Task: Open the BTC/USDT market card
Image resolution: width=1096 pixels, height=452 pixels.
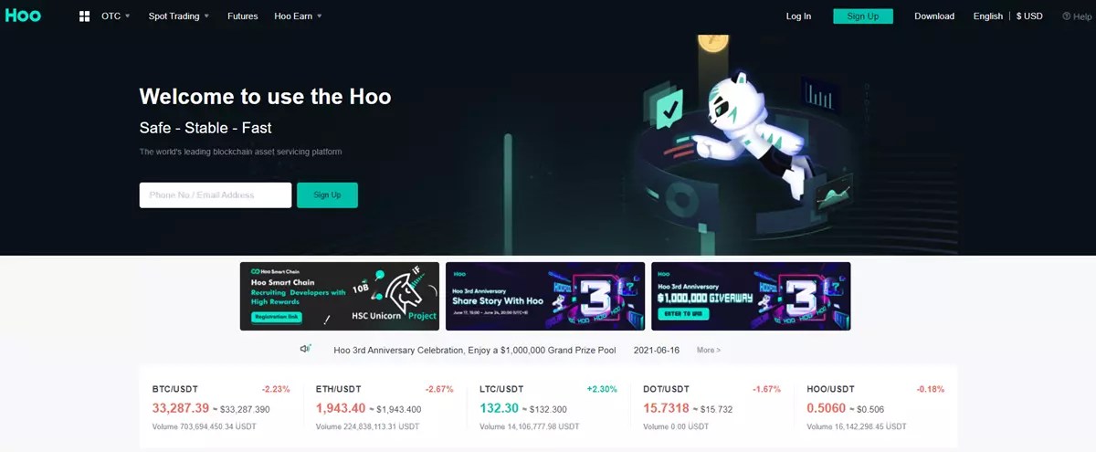Action: [x=221, y=407]
